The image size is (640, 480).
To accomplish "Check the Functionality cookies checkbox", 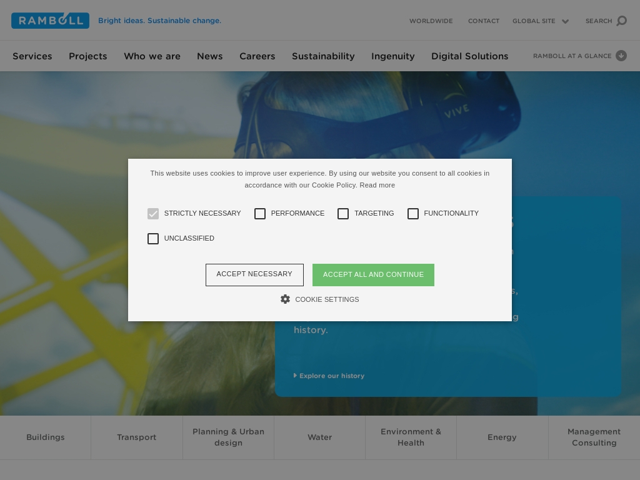I will (x=413, y=214).
